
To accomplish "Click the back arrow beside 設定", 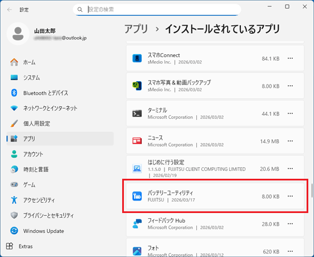I will (x=9, y=10).
